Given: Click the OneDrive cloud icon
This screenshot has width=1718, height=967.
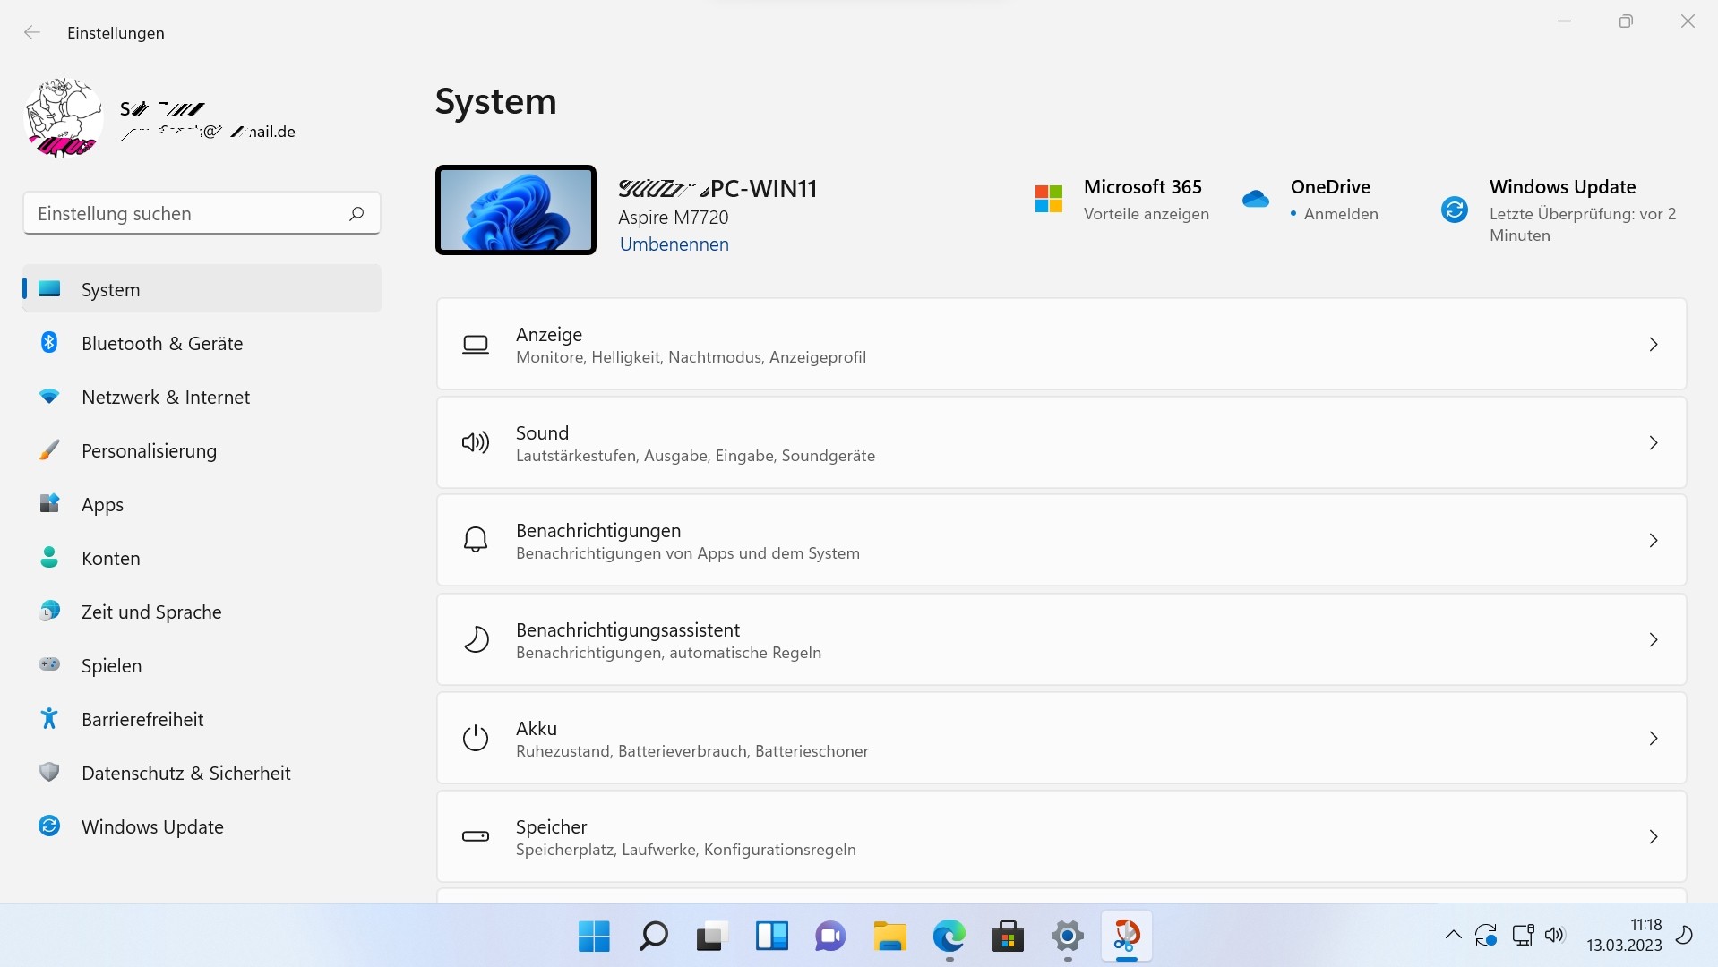Looking at the screenshot, I should [x=1256, y=199].
